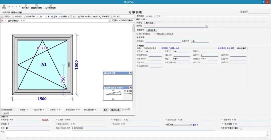Click the 玻璃设置 button
The width and height of the screenshot is (271, 140).
152,30
